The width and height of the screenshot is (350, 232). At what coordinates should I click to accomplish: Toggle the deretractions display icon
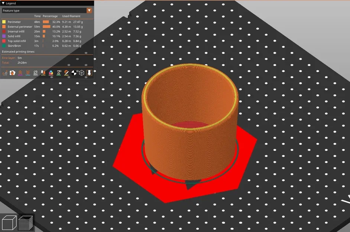coord(27,73)
